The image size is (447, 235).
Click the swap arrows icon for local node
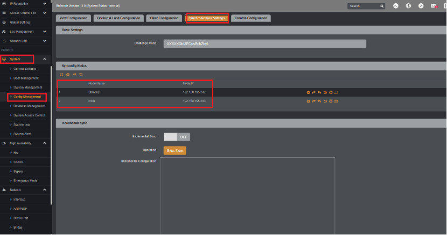[336, 101]
